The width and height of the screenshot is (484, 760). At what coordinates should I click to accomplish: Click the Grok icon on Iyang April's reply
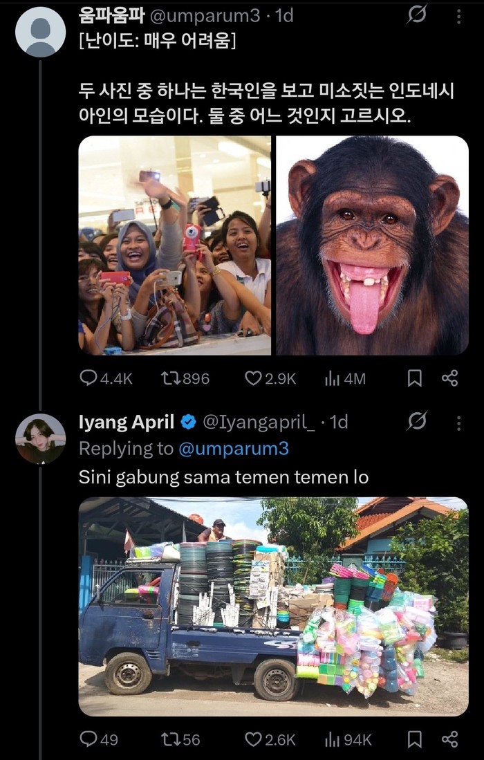click(x=417, y=420)
